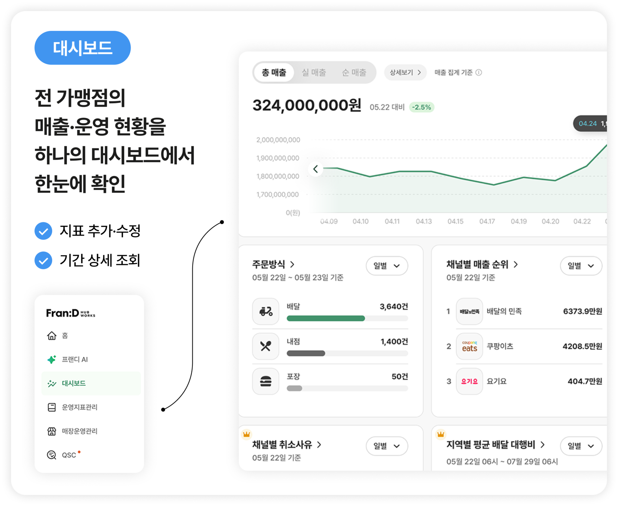Click the 요기요 channel logo
Image resolution: width=618 pixels, height=506 pixels.
click(469, 381)
